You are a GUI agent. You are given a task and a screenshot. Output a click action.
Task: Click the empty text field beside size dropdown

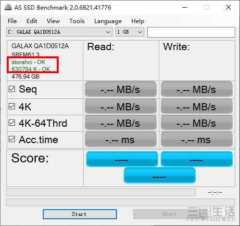[x=191, y=32]
